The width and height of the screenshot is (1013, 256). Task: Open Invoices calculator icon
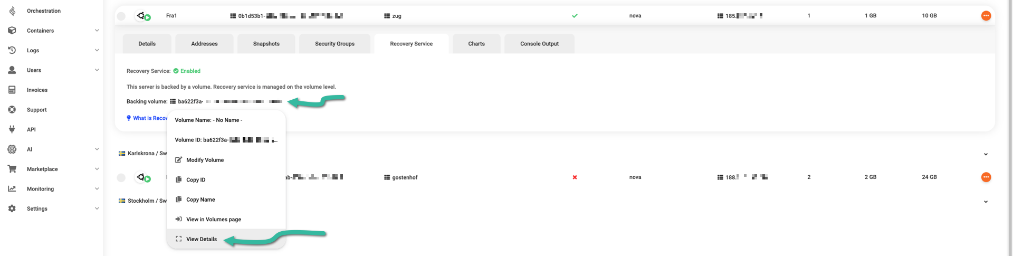pos(12,90)
